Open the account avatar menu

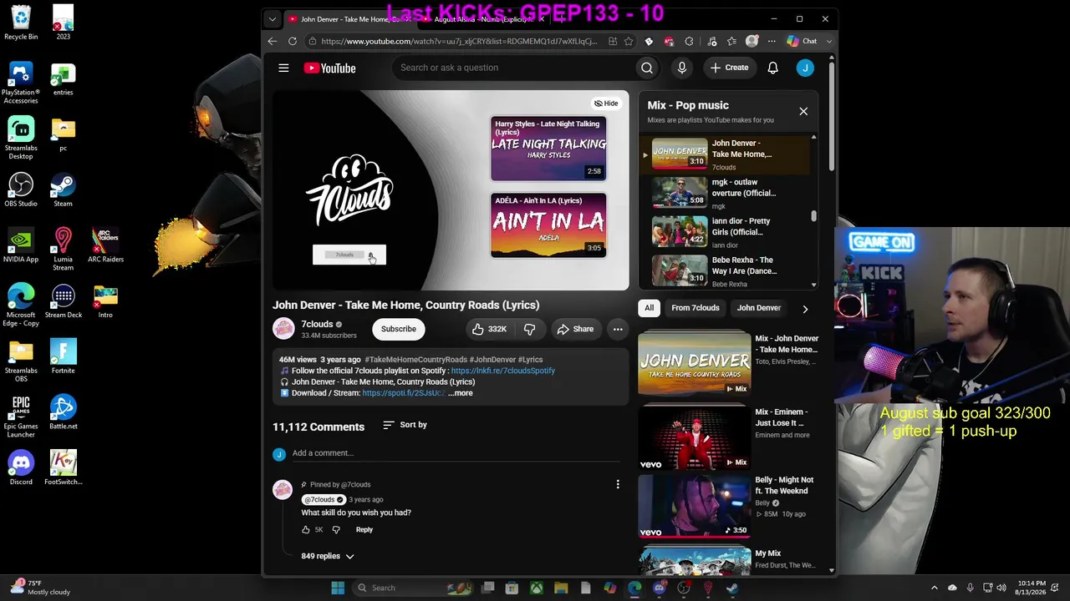pyautogui.click(x=805, y=68)
